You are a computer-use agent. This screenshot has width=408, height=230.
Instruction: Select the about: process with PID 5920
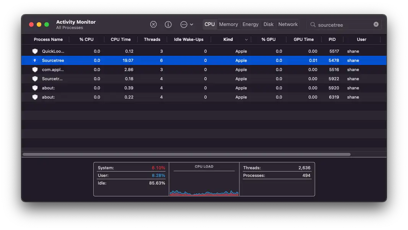tap(204, 88)
